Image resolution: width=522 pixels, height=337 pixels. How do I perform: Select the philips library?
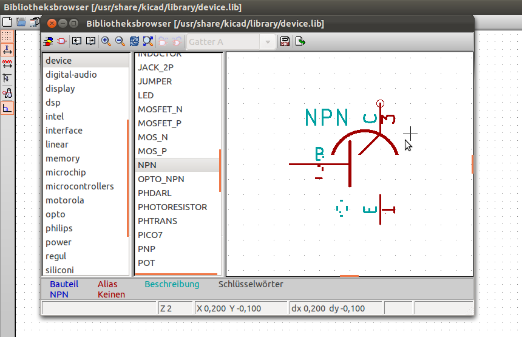[x=86, y=228]
